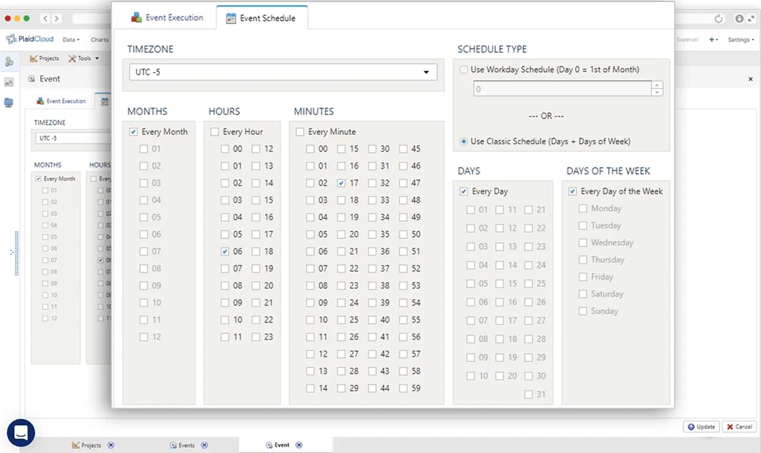761x453 pixels.
Task: Open the UTC -5 timezone dropdown arrow
Action: (x=426, y=73)
